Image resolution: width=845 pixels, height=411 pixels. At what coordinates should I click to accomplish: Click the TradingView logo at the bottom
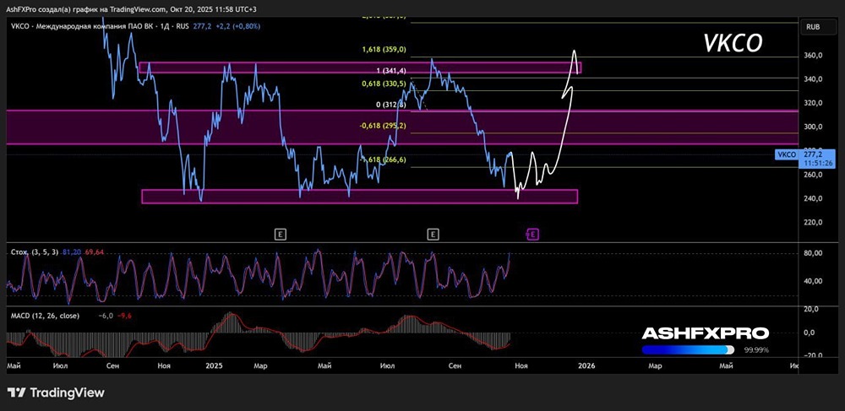pos(56,392)
